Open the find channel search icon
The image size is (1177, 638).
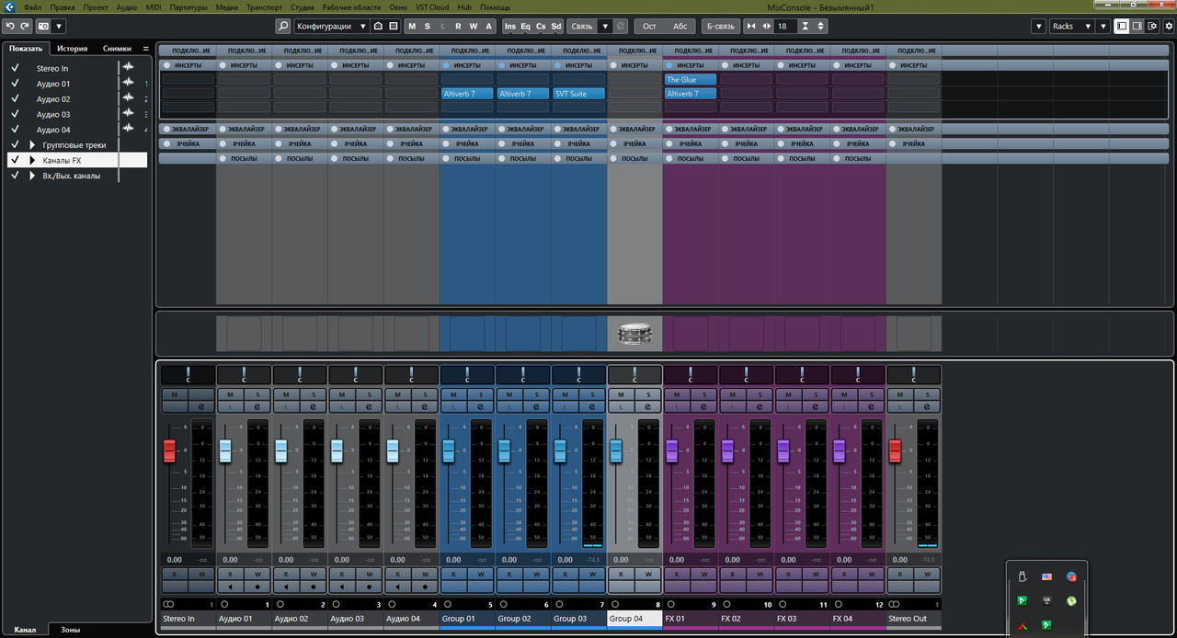click(283, 26)
